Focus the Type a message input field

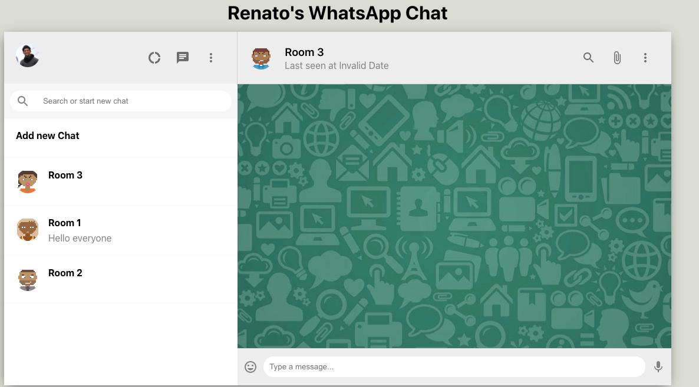pos(454,366)
